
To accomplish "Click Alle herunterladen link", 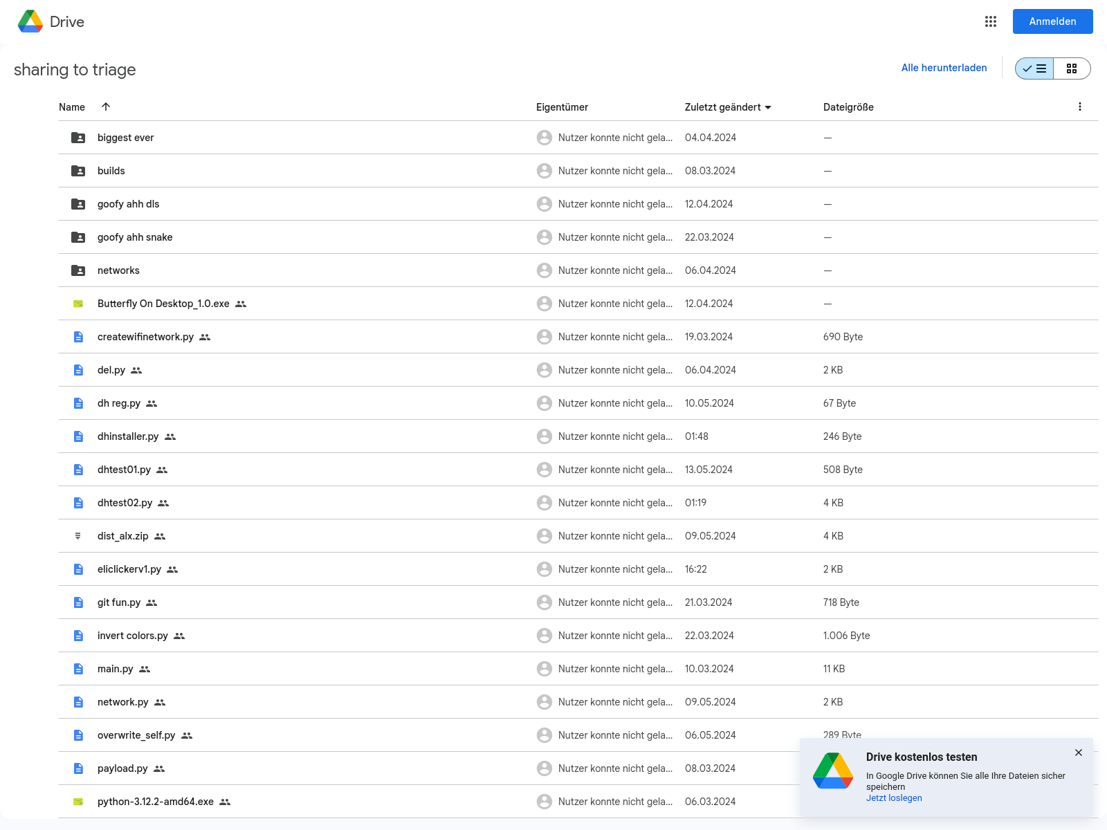I will 944,68.
